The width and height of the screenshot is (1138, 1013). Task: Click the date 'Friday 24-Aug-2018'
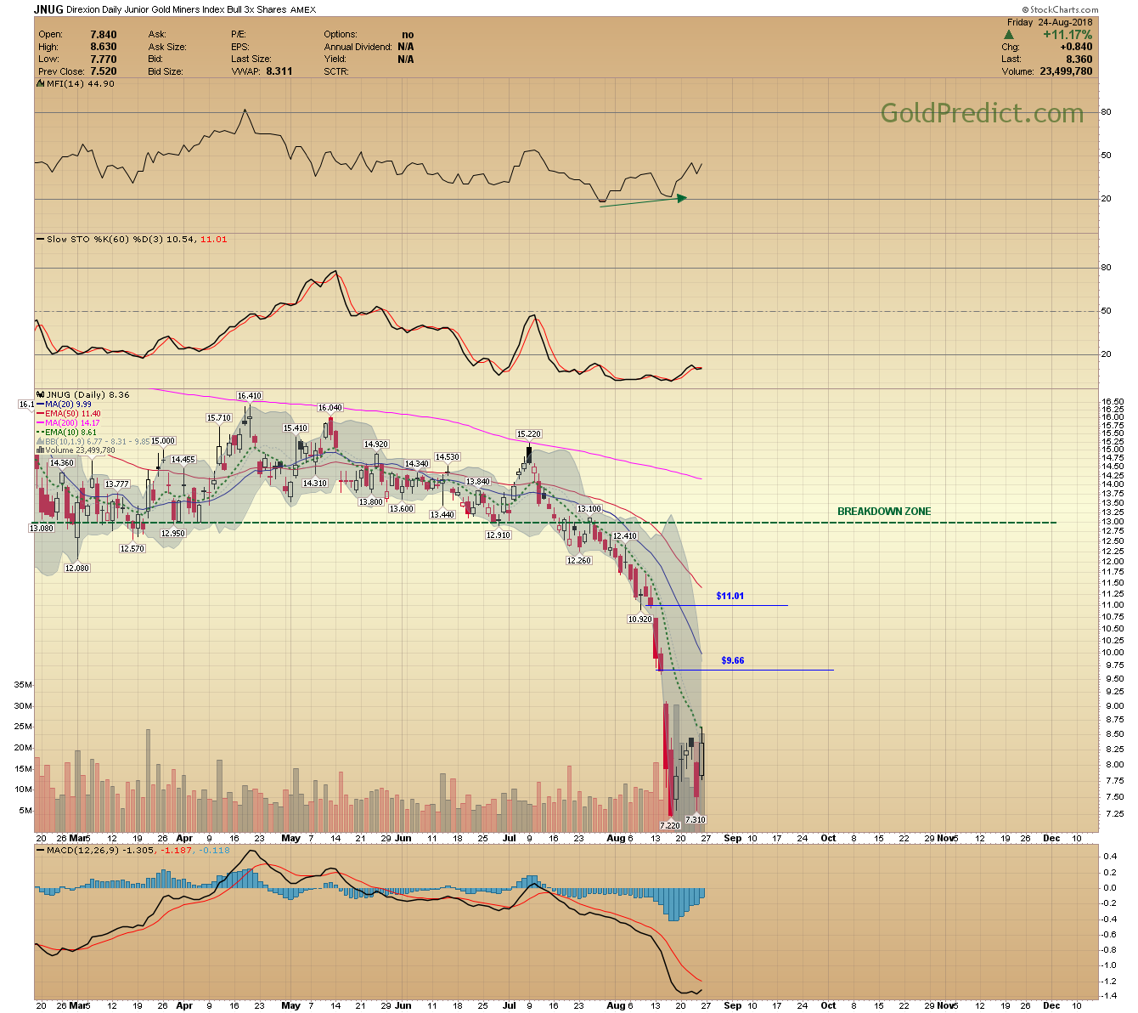1051,23
